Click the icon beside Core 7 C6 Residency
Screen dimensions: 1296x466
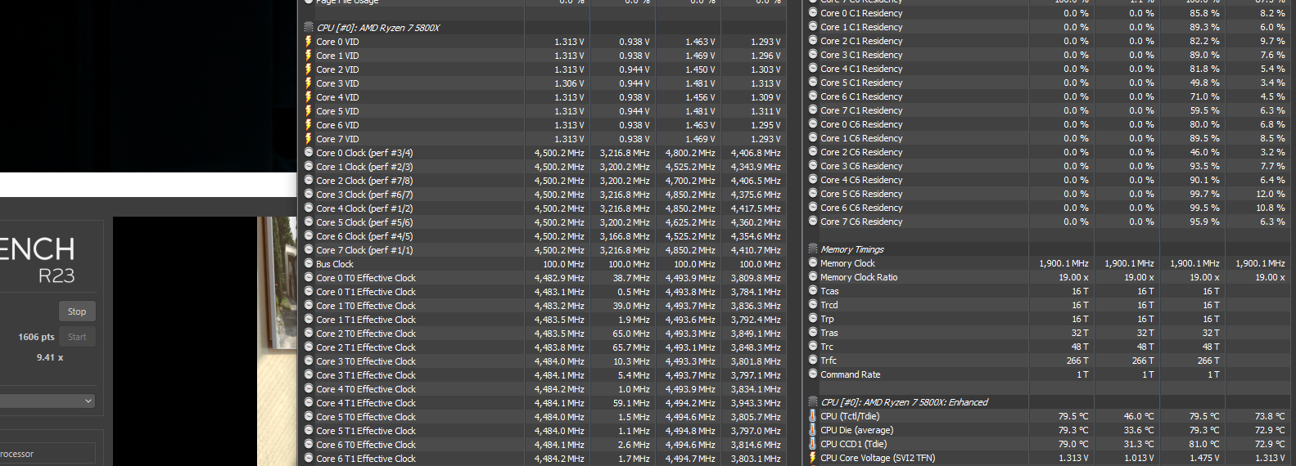coord(813,222)
